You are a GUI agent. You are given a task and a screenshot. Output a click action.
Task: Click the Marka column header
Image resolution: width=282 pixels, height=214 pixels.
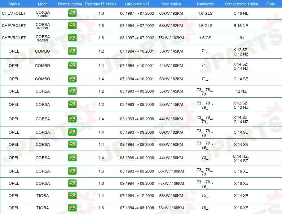click(14, 4)
